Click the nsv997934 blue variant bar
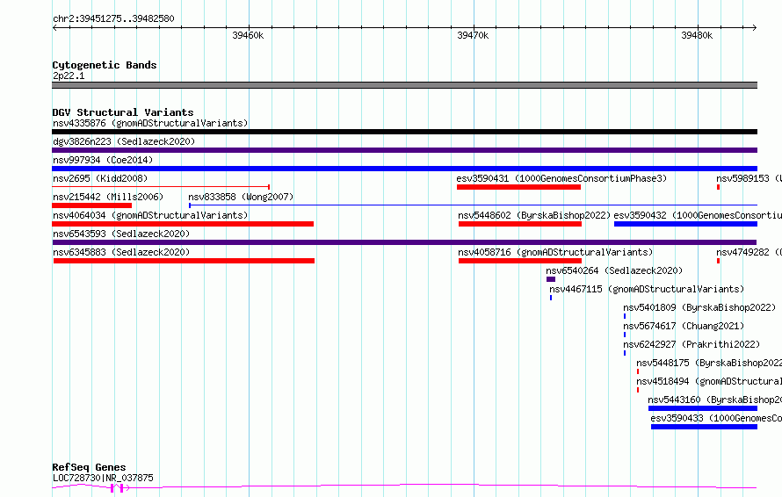The width and height of the screenshot is (782, 497). [404, 169]
